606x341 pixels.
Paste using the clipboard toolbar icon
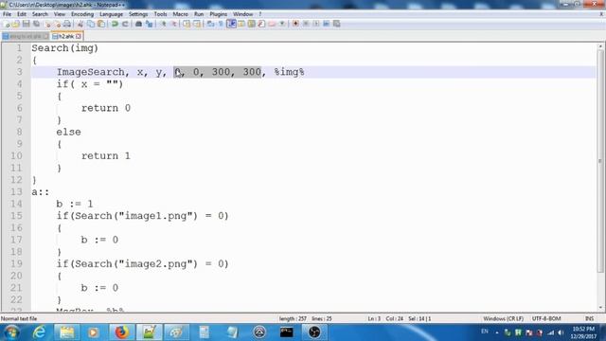[101, 24]
